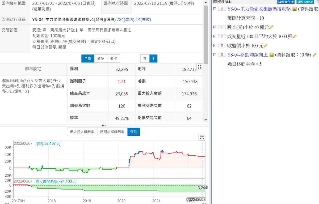Open XS script icon for YS-04-主力偷偷收集籌碼後攻堅
This screenshot has height=204, width=319.
[x=294, y=9]
